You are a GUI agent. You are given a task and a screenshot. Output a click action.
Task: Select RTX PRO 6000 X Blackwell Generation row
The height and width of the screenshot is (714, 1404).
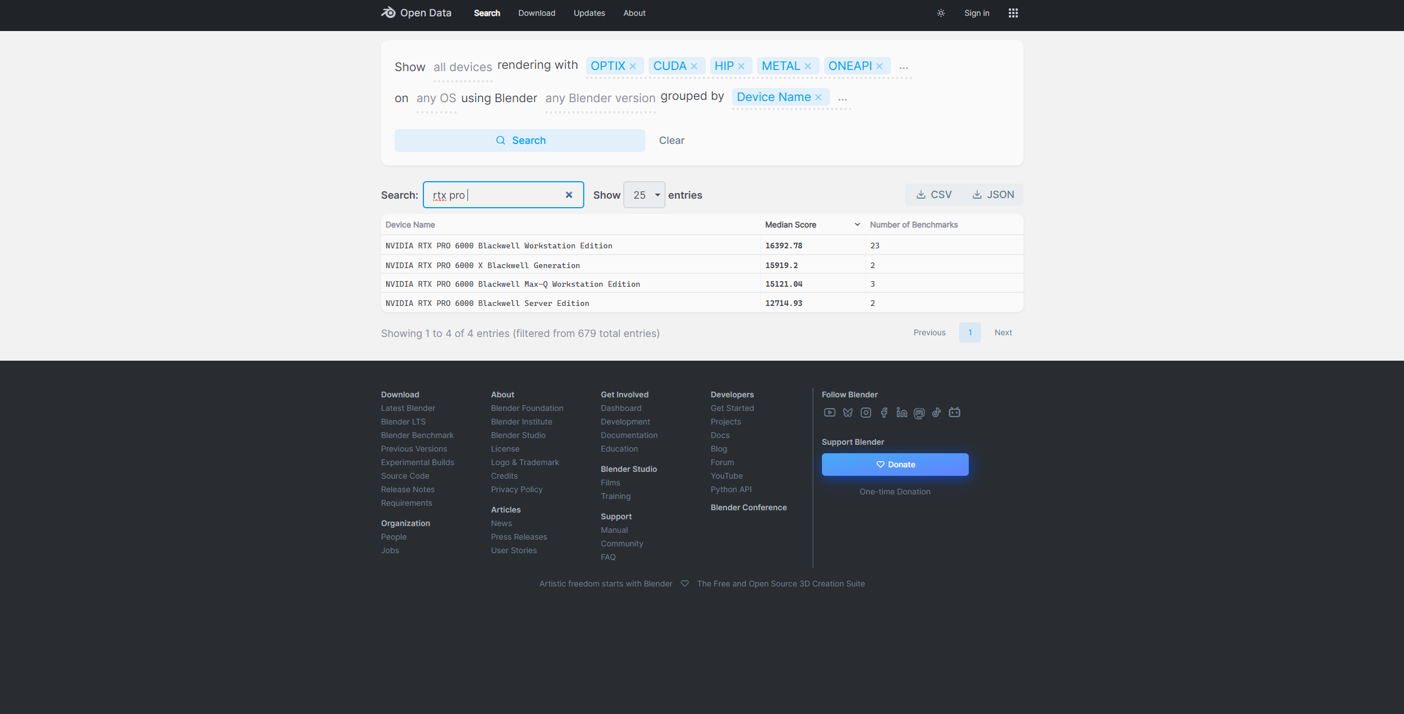click(702, 265)
